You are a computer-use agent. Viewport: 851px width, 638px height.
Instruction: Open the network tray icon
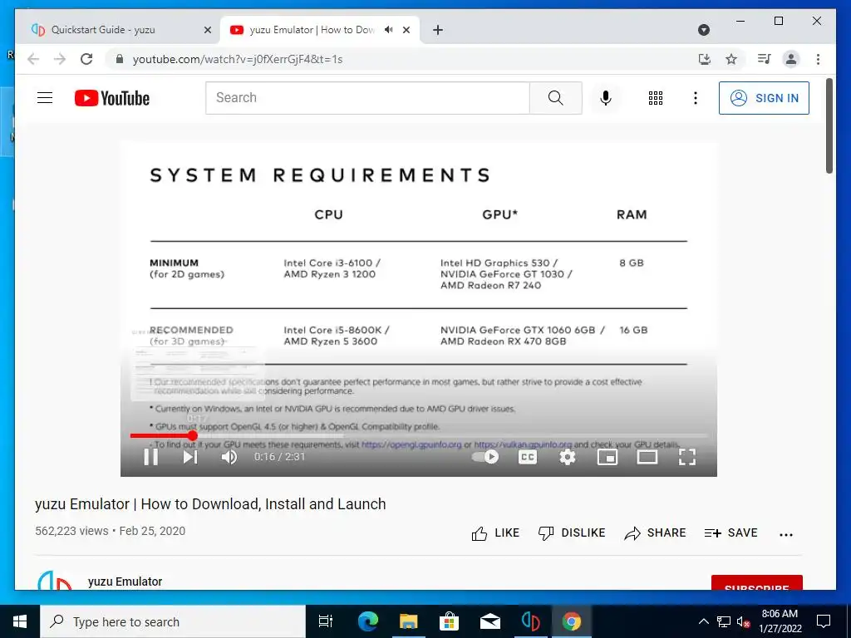pyautogui.click(x=724, y=621)
